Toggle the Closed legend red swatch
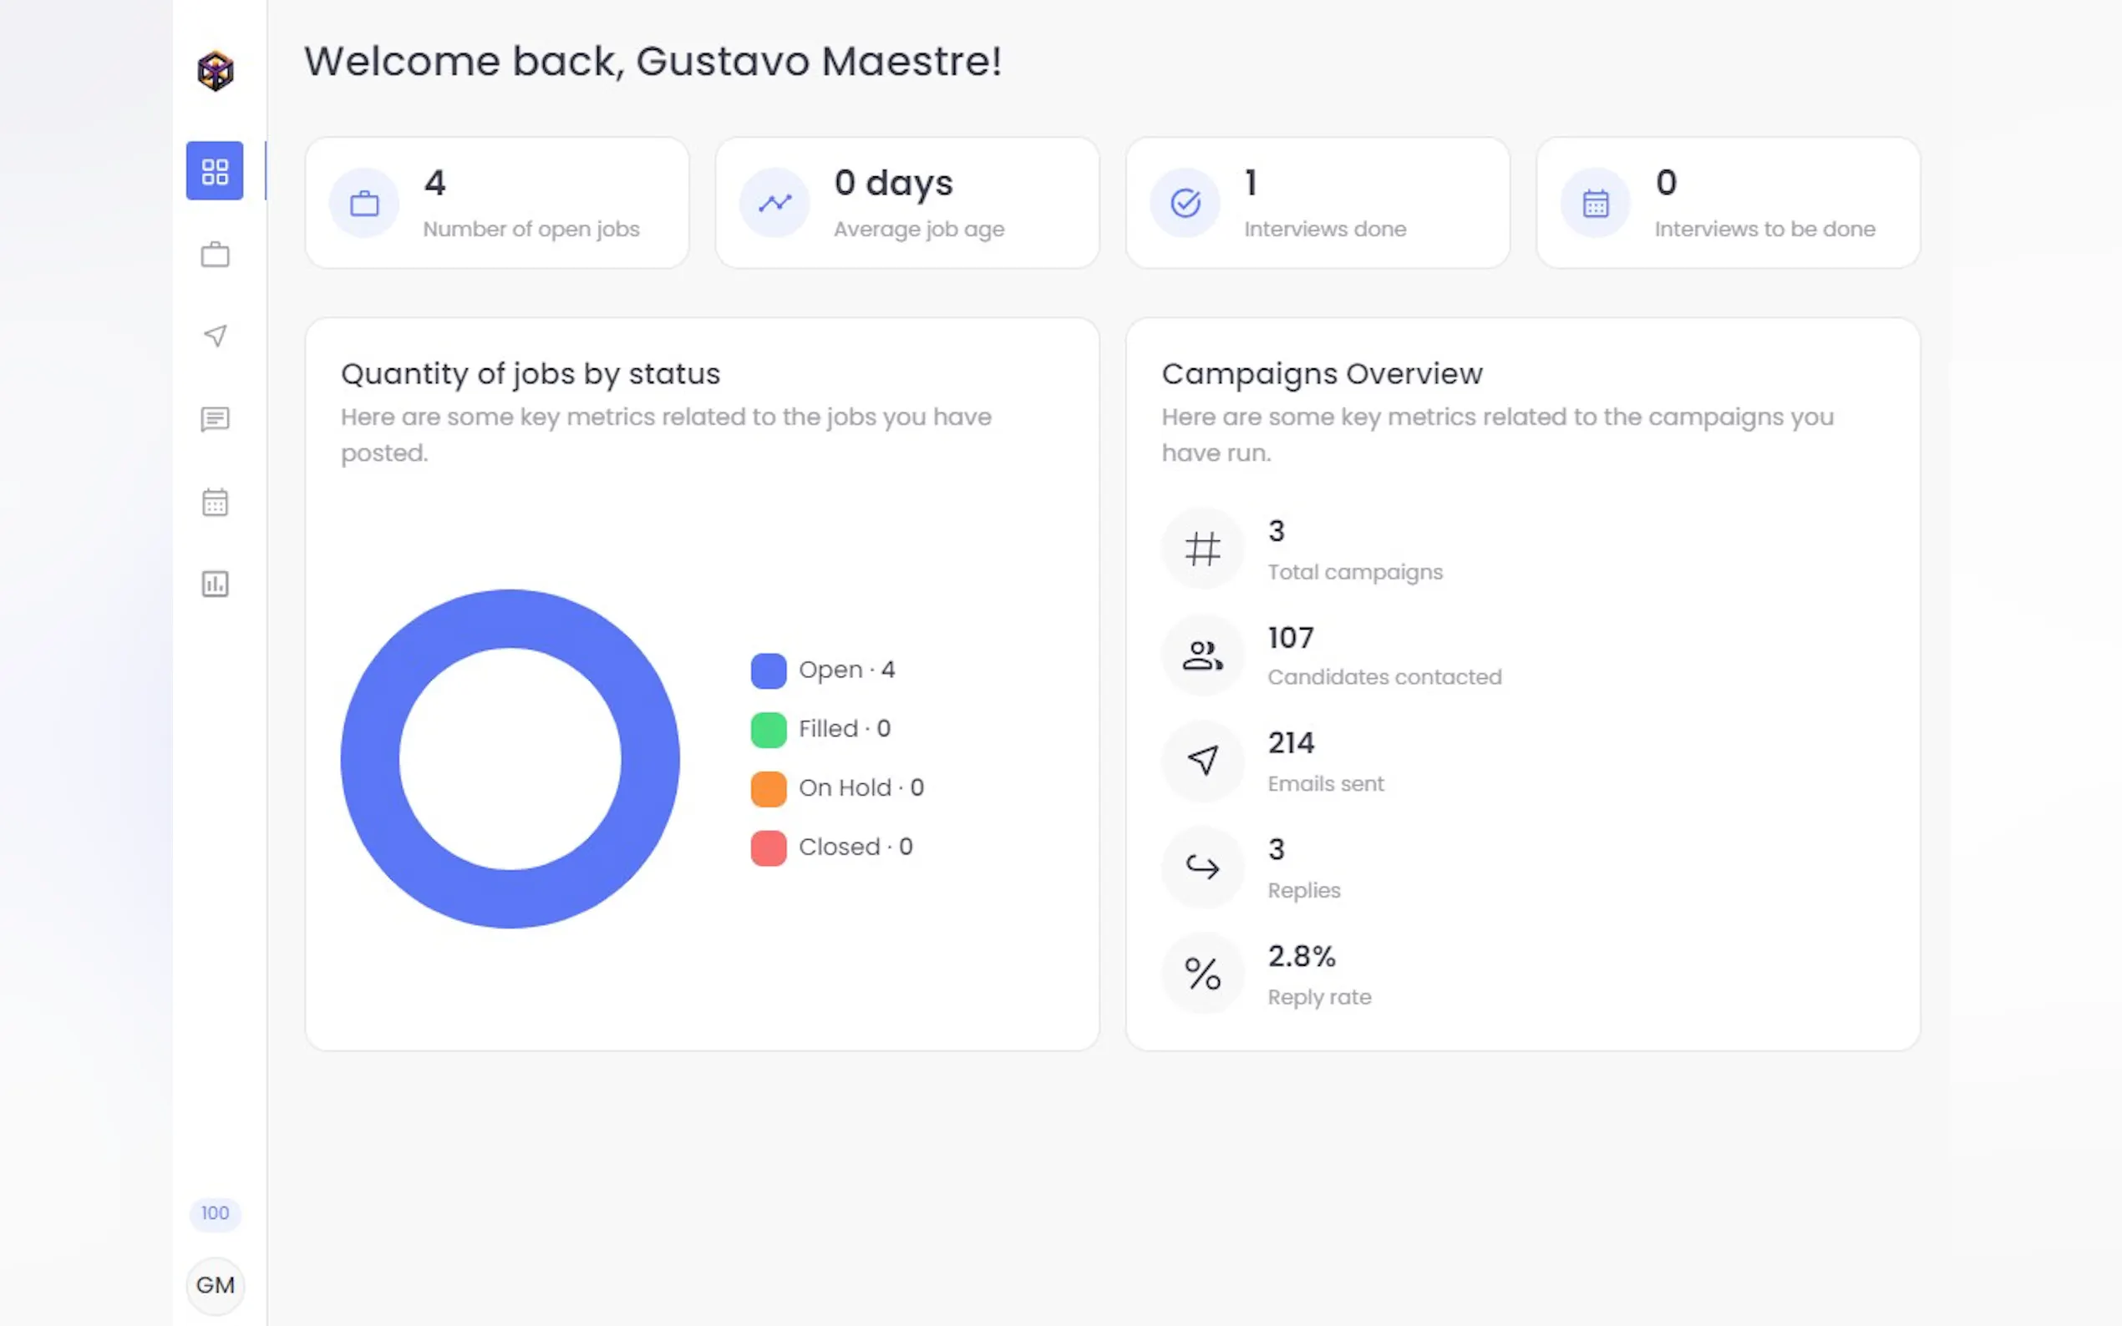 click(769, 848)
